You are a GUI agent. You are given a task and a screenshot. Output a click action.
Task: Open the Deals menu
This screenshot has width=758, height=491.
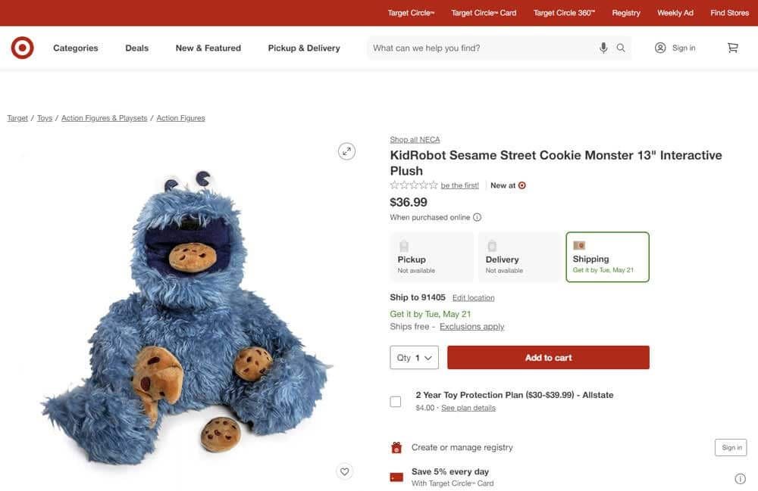136,47
